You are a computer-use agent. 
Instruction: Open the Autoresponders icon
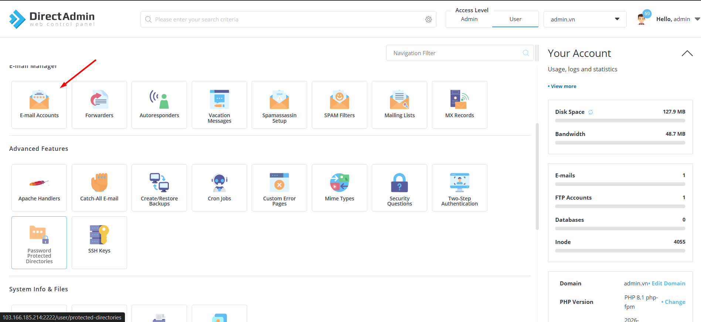159,105
